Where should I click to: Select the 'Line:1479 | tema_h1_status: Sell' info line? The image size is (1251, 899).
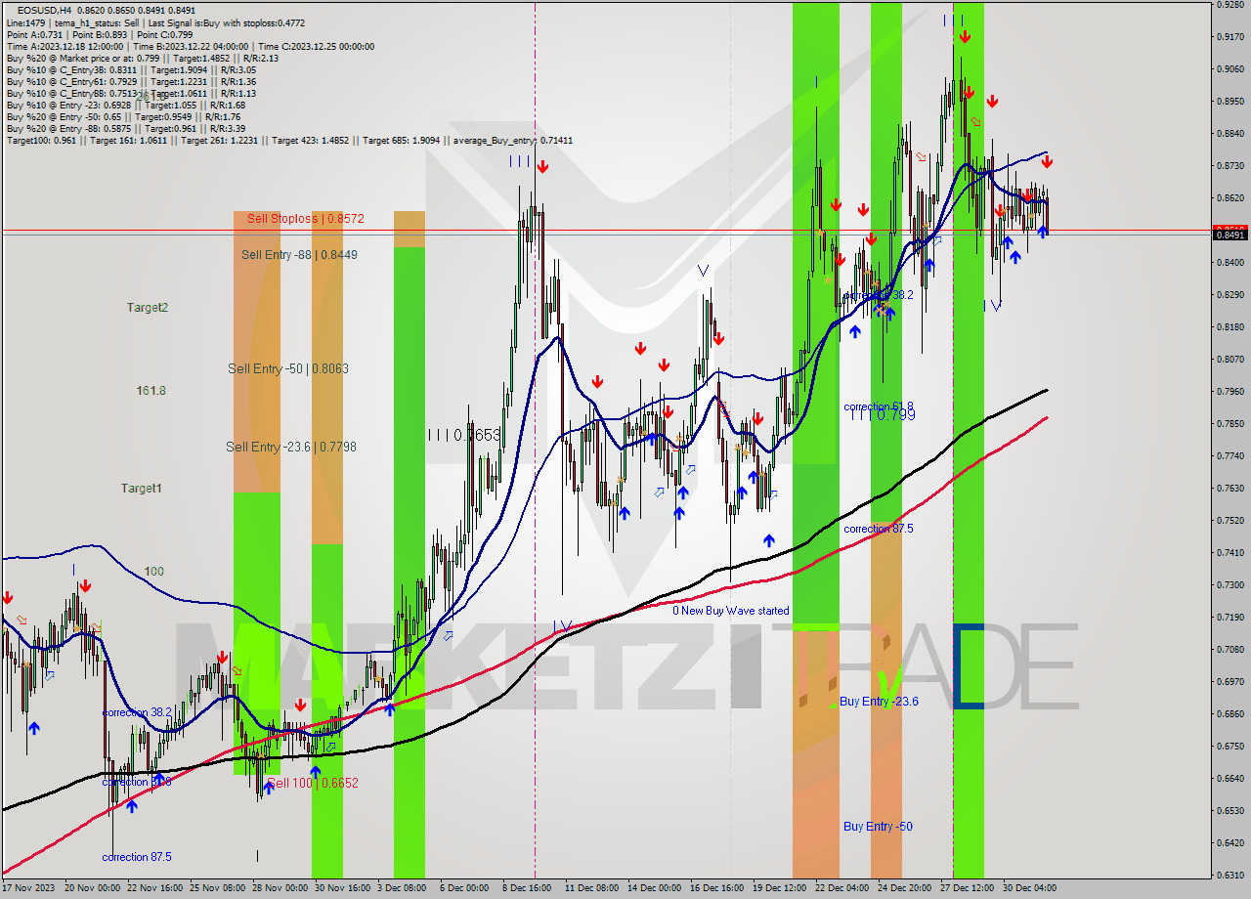[x=155, y=21]
